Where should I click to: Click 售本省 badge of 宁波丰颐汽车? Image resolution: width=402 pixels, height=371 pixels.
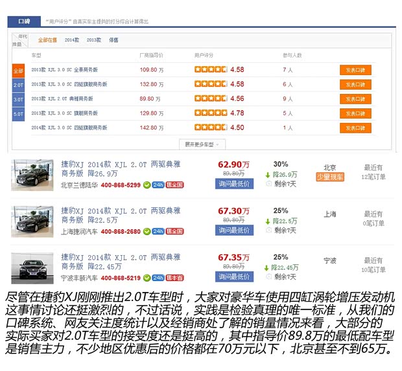click(175, 278)
